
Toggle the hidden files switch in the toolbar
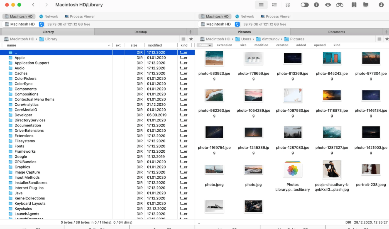click(x=305, y=5)
